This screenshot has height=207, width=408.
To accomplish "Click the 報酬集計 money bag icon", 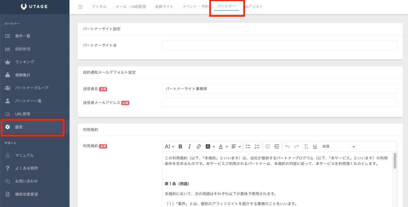I will coord(8,75).
